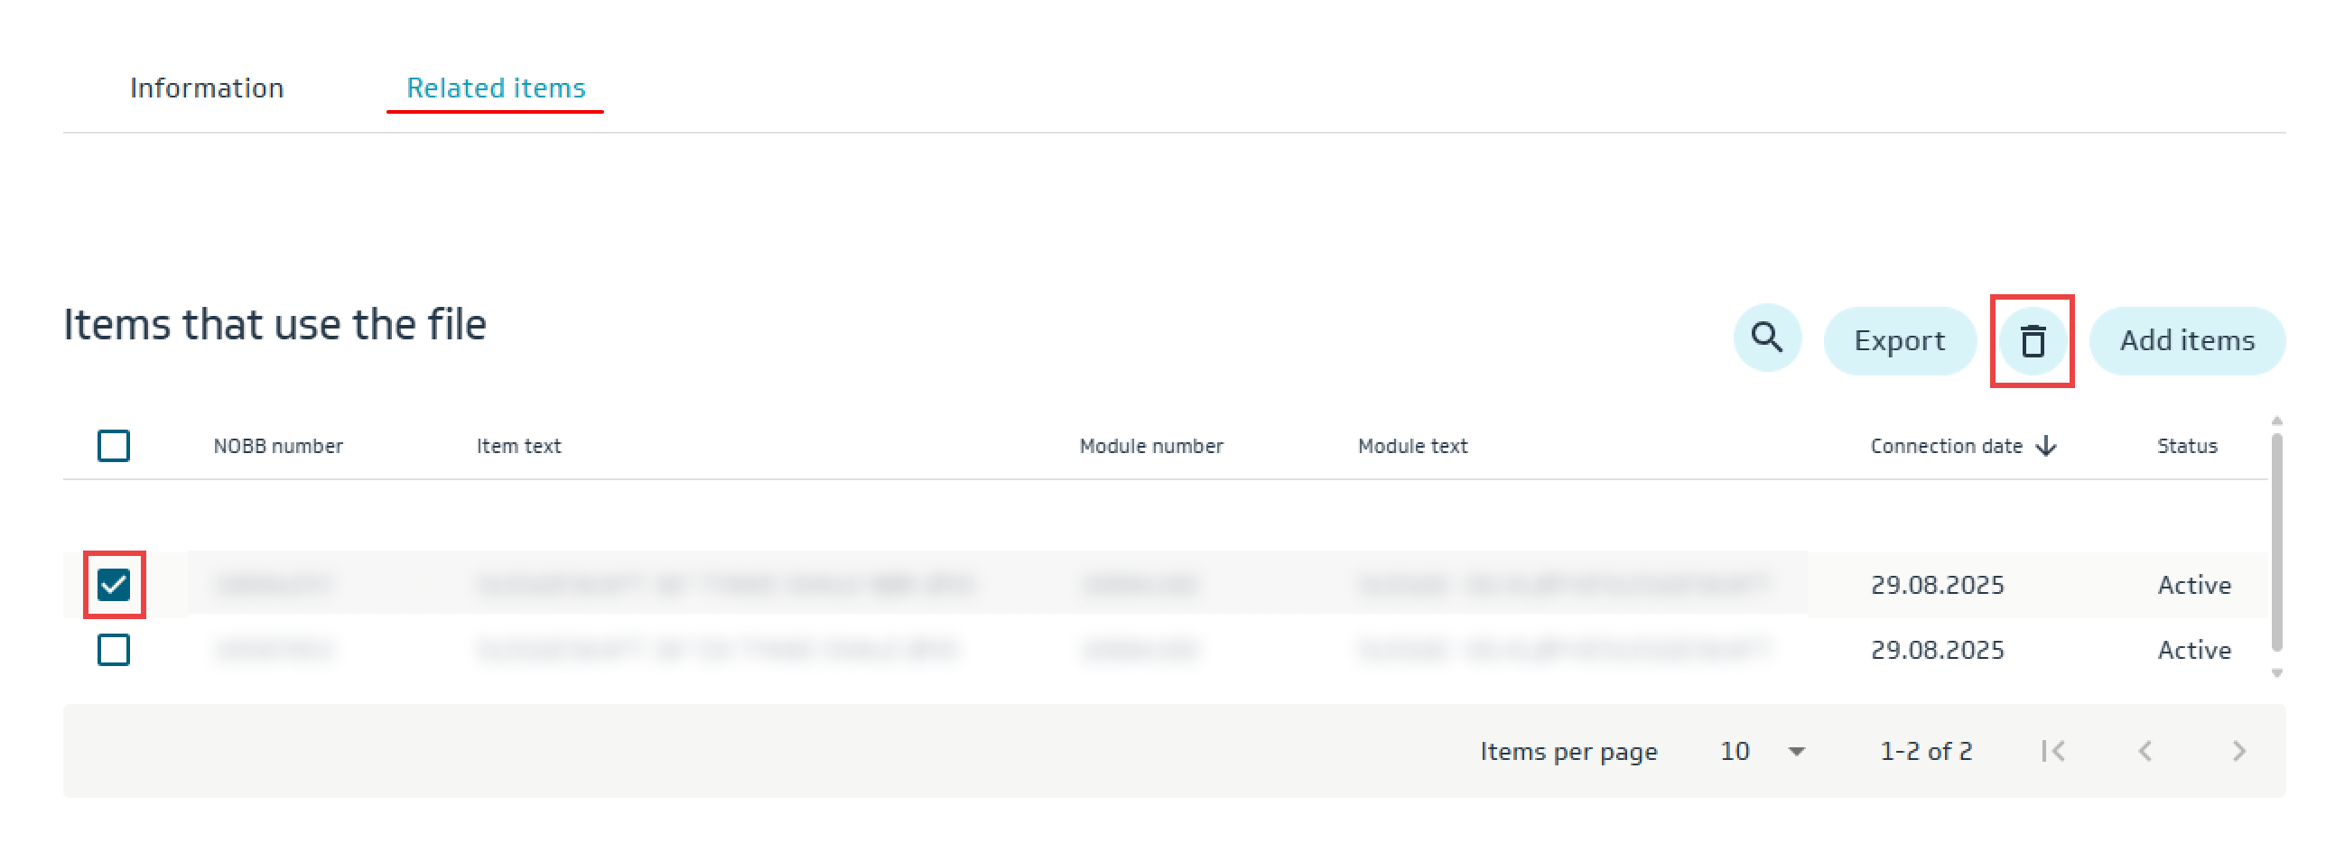Open the Items per page dropdown
The height and width of the screenshot is (852, 2326).
pos(1762,751)
